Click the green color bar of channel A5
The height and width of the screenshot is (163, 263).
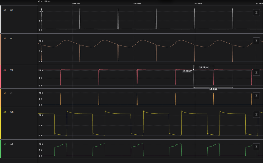(x=1, y=149)
